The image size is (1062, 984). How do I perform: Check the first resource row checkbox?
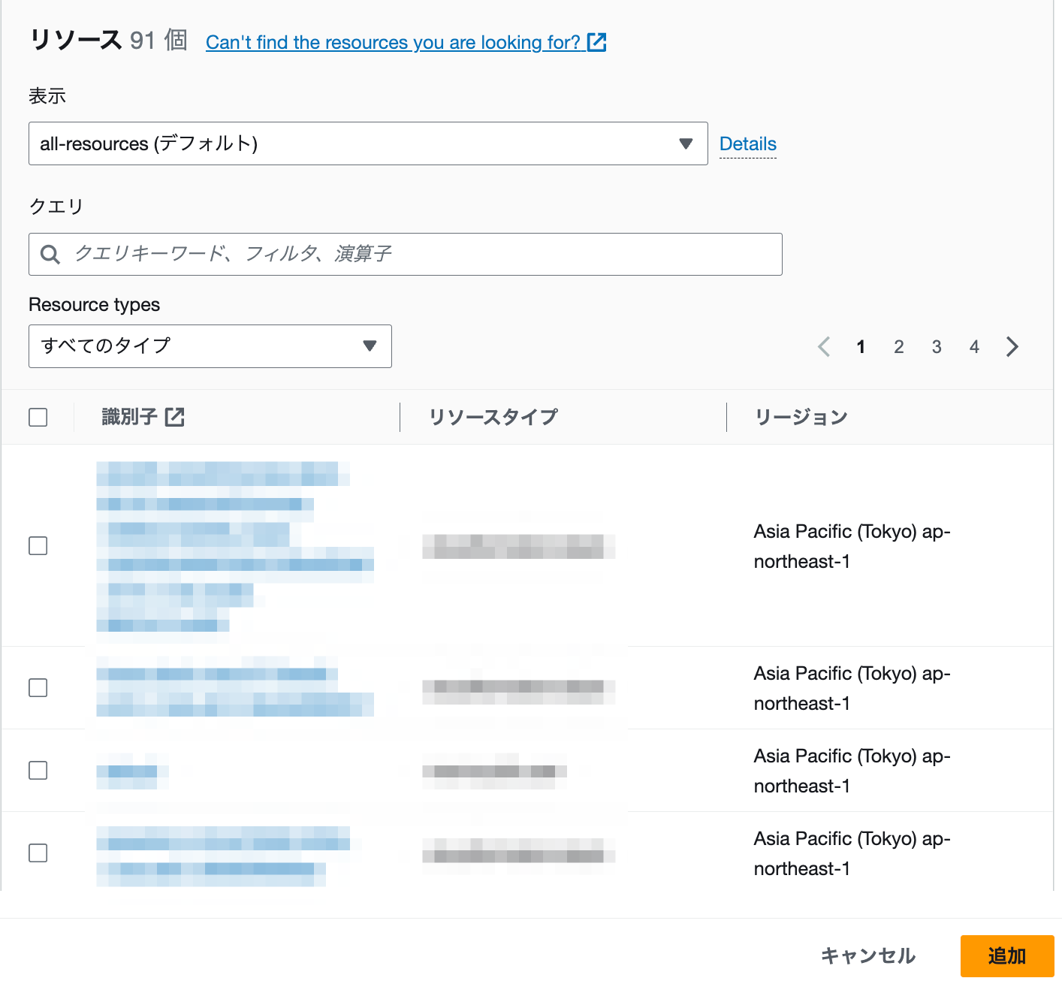tap(38, 546)
